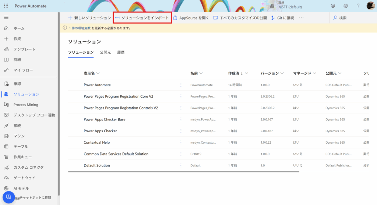Click すべてのカスタマイズの公開 button
The width and height of the screenshot is (377, 205).
[240, 18]
